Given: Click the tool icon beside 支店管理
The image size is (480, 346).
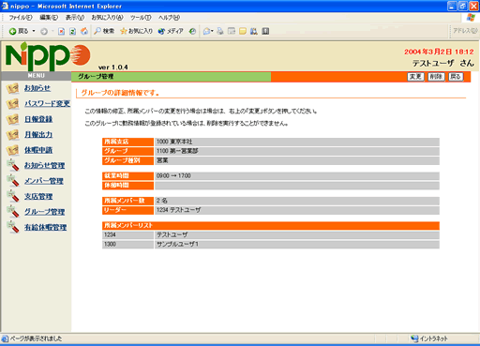Looking at the screenshot, I should pyautogui.click(x=13, y=196).
